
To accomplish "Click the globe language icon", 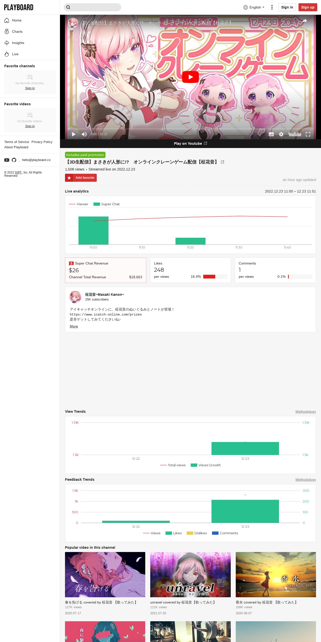I will [245, 7].
